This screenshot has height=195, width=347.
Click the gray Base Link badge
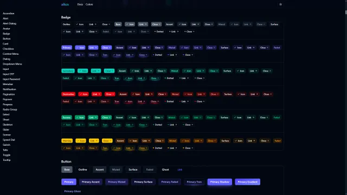click(143, 24)
